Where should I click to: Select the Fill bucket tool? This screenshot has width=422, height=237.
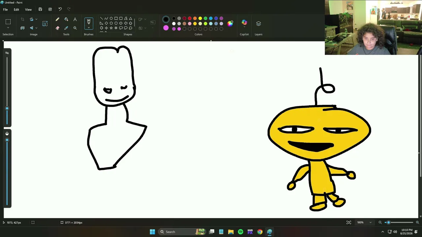[66, 19]
